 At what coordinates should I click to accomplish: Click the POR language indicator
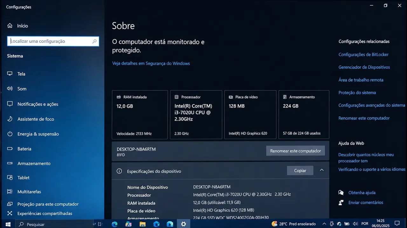pos(365,224)
